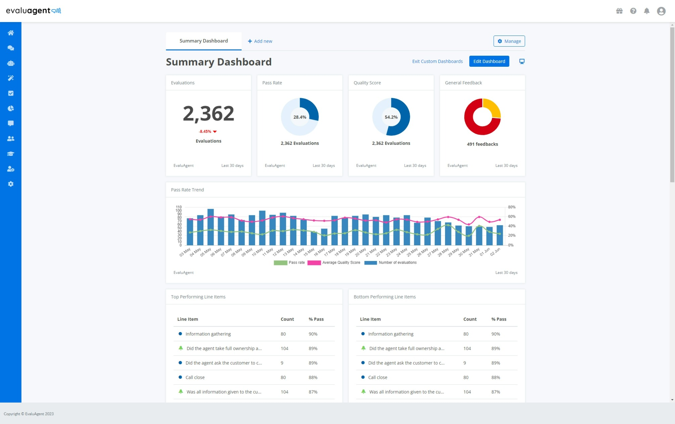The width and height of the screenshot is (675, 424).
Task: Click Add new to create a dashboard tab
Action: (x=260, y=41)
